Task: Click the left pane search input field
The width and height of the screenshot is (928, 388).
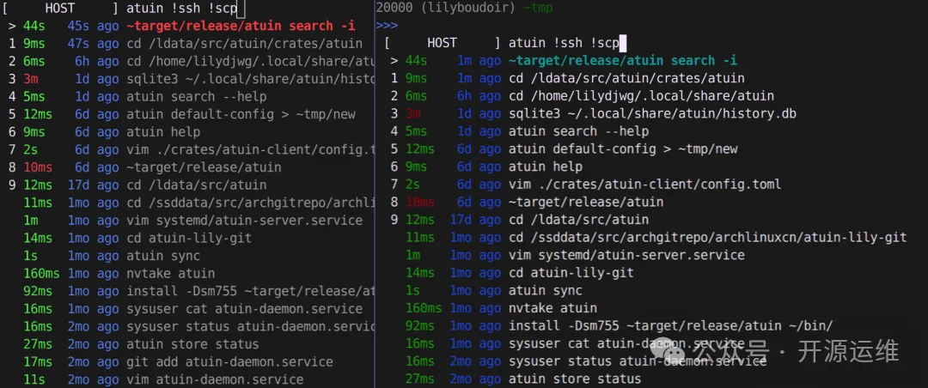Action: click(x=185, y=9)
